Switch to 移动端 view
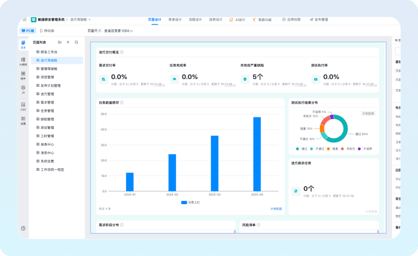Image resolution: width=418 pixels, height=256 pixels. click(x=47, y=31)
